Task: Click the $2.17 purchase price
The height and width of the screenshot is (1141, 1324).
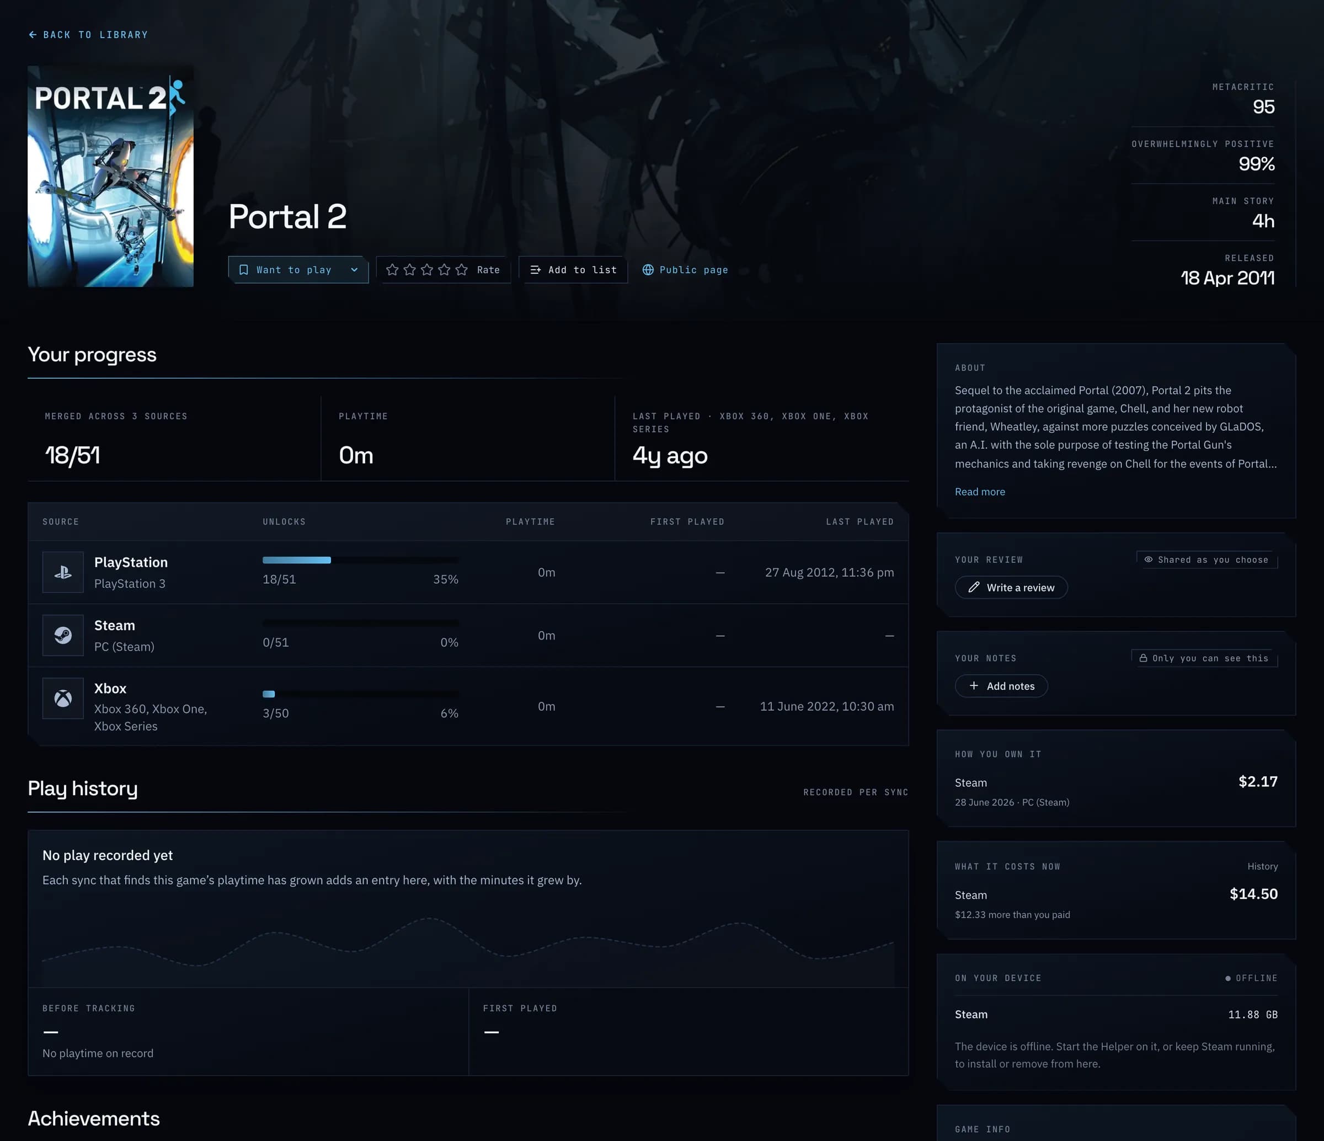Action: [x=1258, y=781]
